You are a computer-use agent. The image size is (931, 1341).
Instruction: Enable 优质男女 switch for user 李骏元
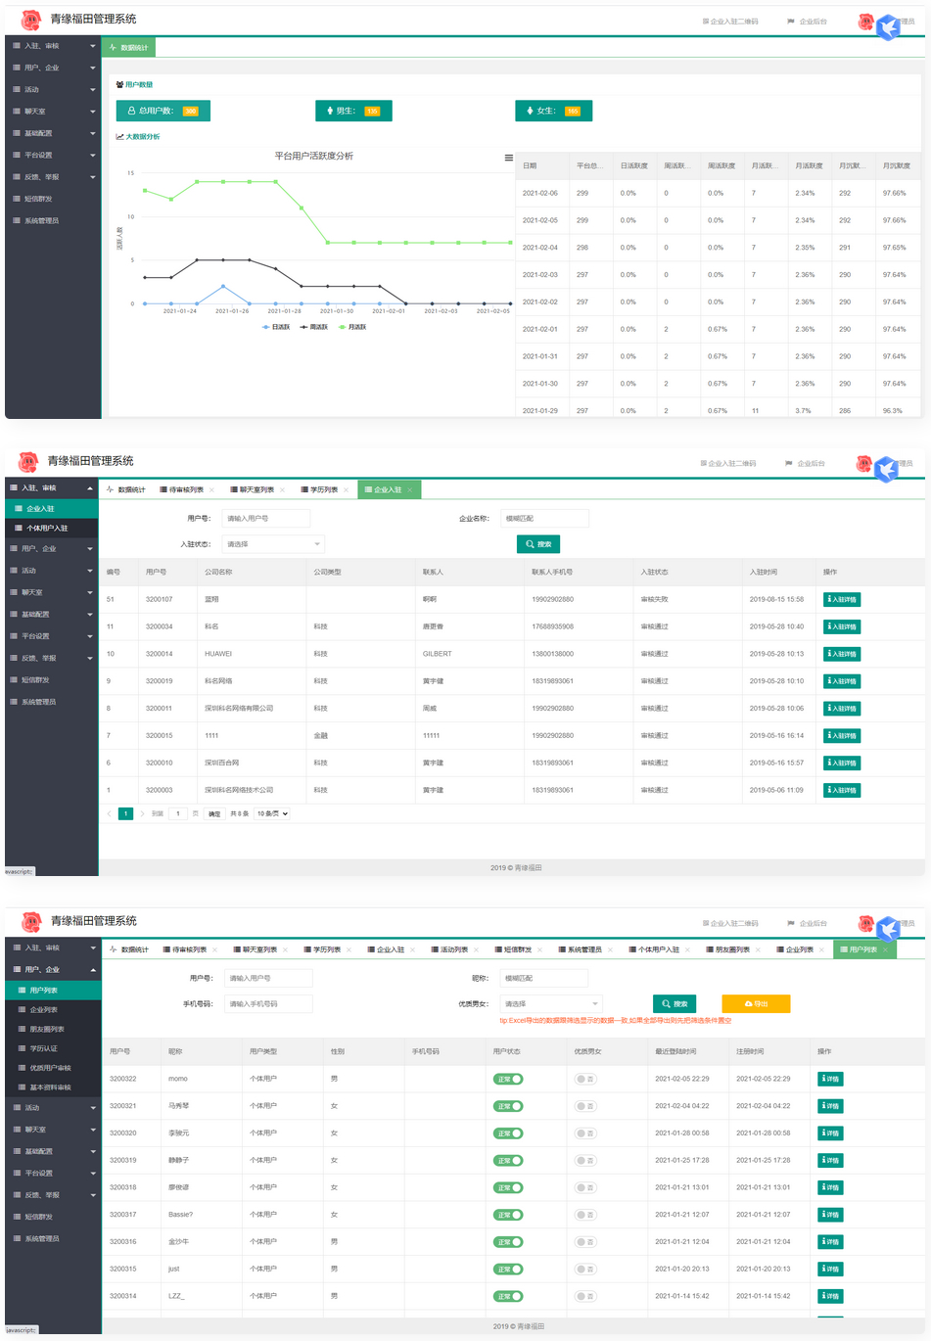585,1133
